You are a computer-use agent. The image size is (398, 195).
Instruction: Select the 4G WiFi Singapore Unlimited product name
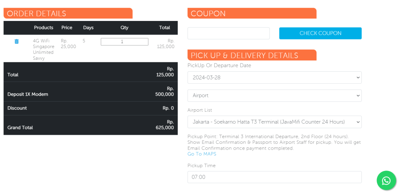(43, 49)
